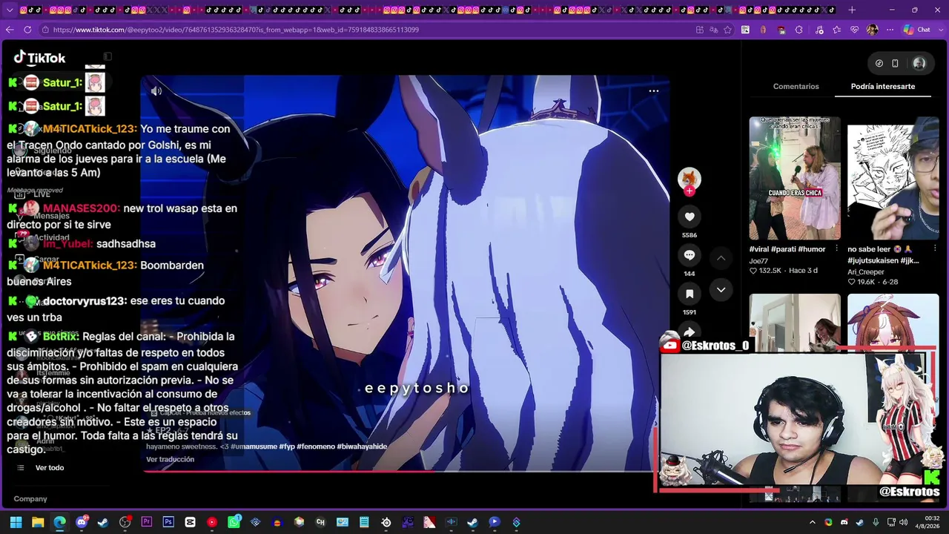Open the browser Settings and more menu
949x534 pixels.
point(890,30)
